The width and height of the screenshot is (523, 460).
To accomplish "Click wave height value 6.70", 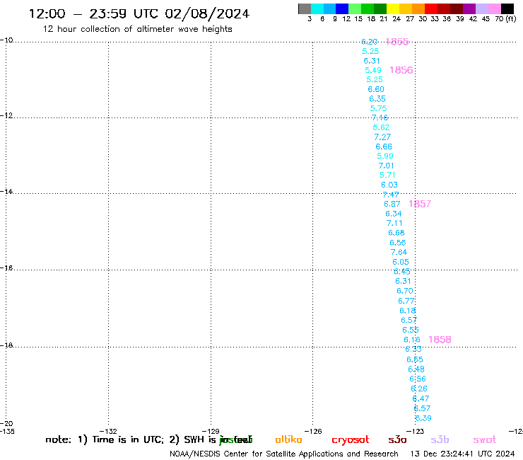I will click(405, 291).
